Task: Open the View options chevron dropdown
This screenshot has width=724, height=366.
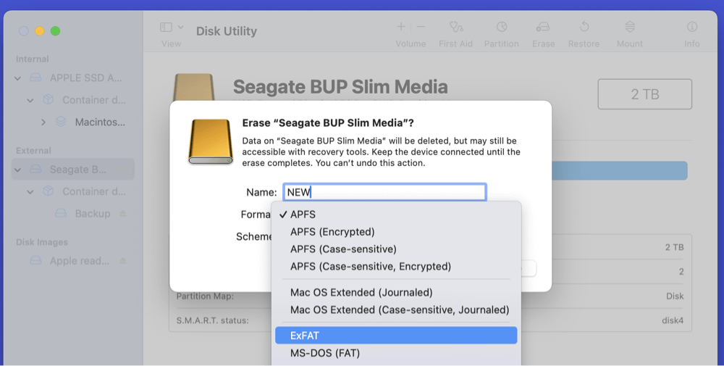Action: point(180,28)
